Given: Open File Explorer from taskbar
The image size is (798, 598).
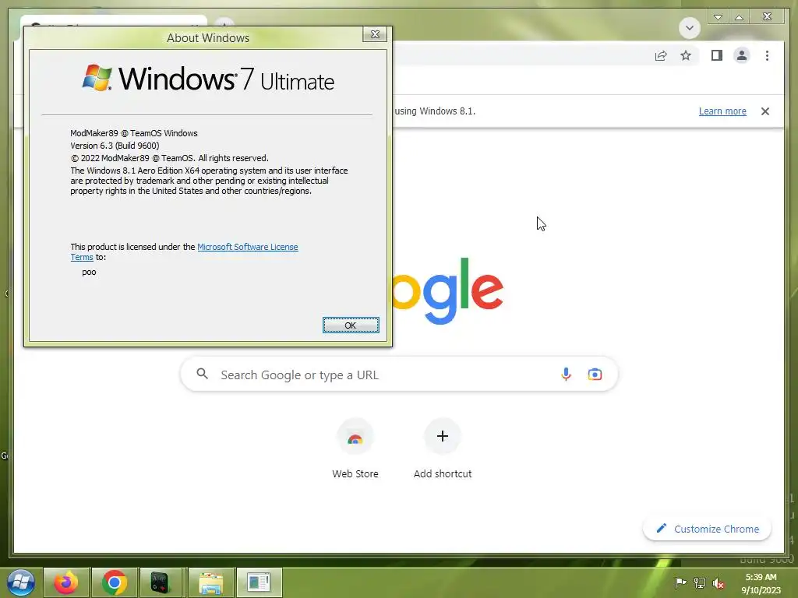Looking at the screenshot, I should point(210,582).
